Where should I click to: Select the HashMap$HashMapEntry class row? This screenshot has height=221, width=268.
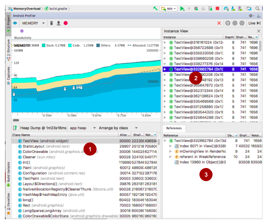click(x=84, y=195)
